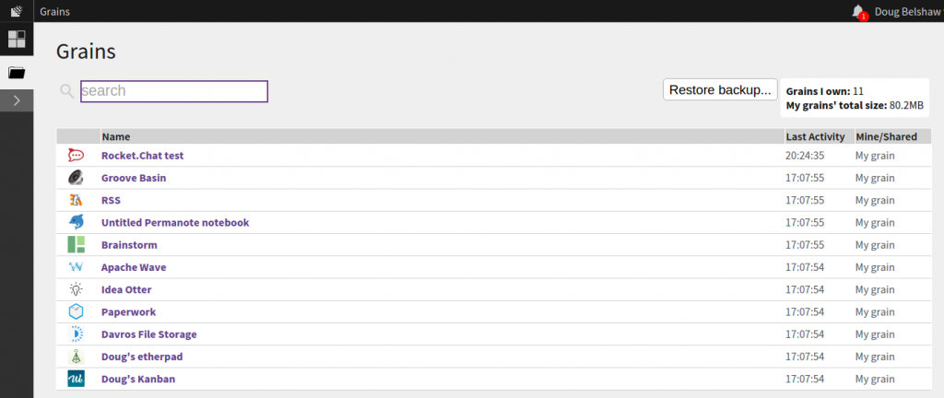
Task: Click the Brainstorm grain icon
Action: tap(77, 245)
